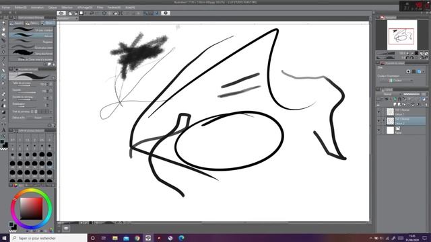Toggle the Border effect in layer properties

click(x=408, y=71)
